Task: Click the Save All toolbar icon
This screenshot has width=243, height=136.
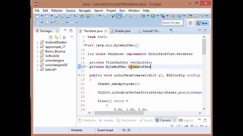Action: click(x=62, y=16)
